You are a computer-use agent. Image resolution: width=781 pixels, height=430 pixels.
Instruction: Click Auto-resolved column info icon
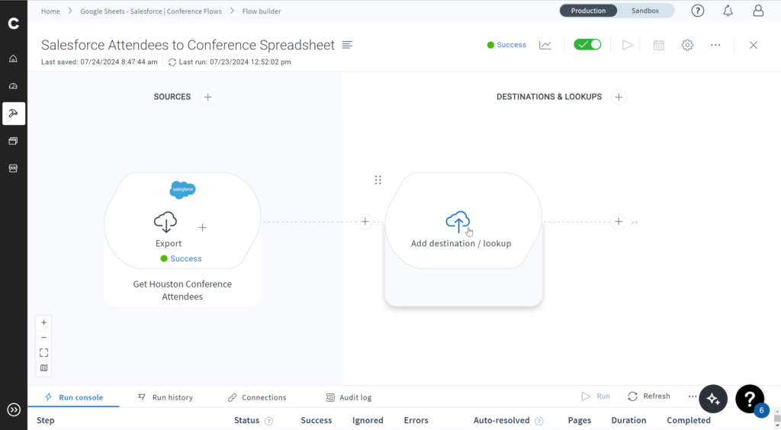(x=539, y=421)
